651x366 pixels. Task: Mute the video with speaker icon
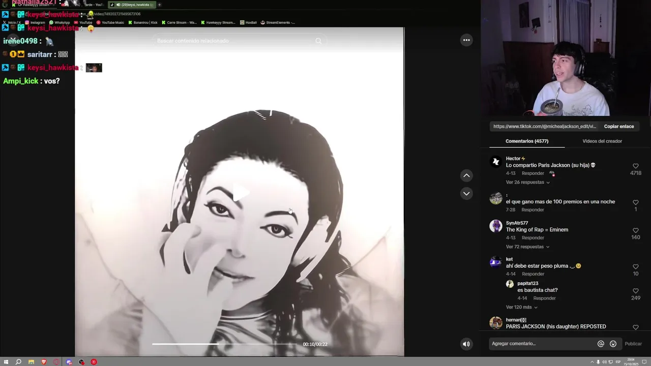point(466,344)
